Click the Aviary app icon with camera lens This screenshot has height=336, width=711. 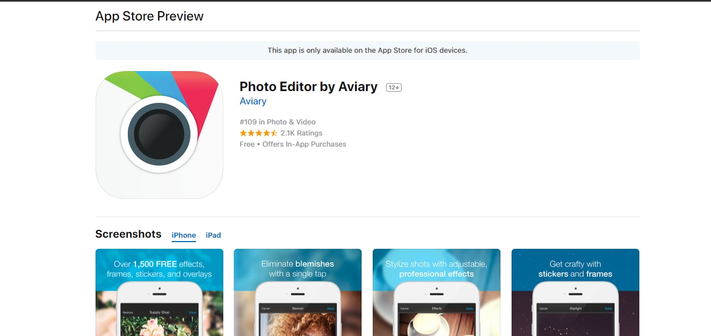(x=159, y=135)
